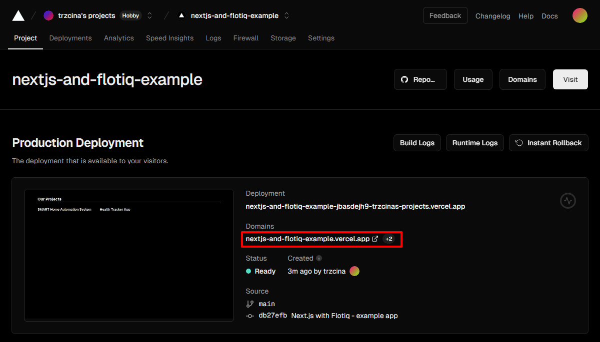This screenshot has width=600, height=342.
Task: Switch to the Settings tab
Action: tap(321, 38)
